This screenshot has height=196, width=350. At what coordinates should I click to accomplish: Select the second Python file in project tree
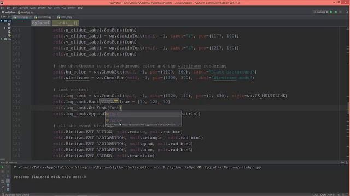[9, 35]
